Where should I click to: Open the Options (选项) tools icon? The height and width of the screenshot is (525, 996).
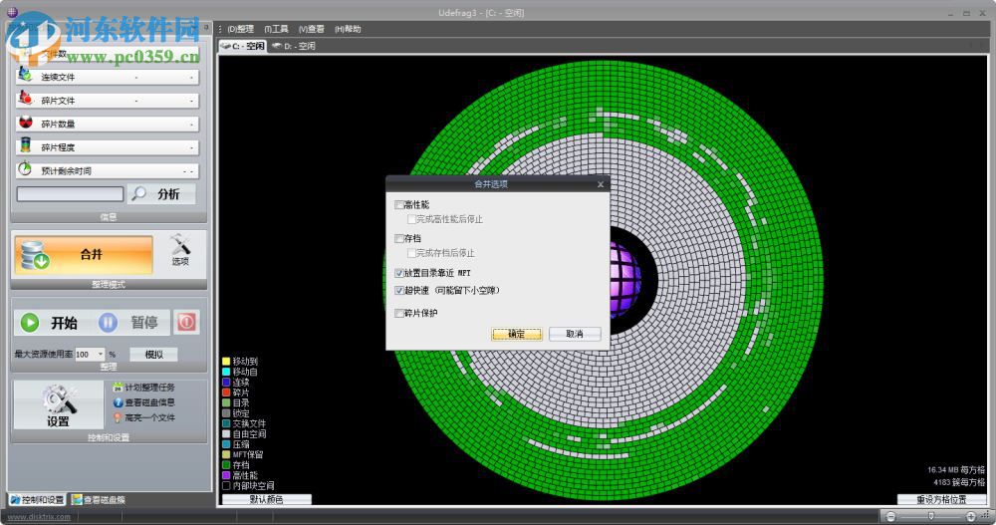[x=180, y=249]
